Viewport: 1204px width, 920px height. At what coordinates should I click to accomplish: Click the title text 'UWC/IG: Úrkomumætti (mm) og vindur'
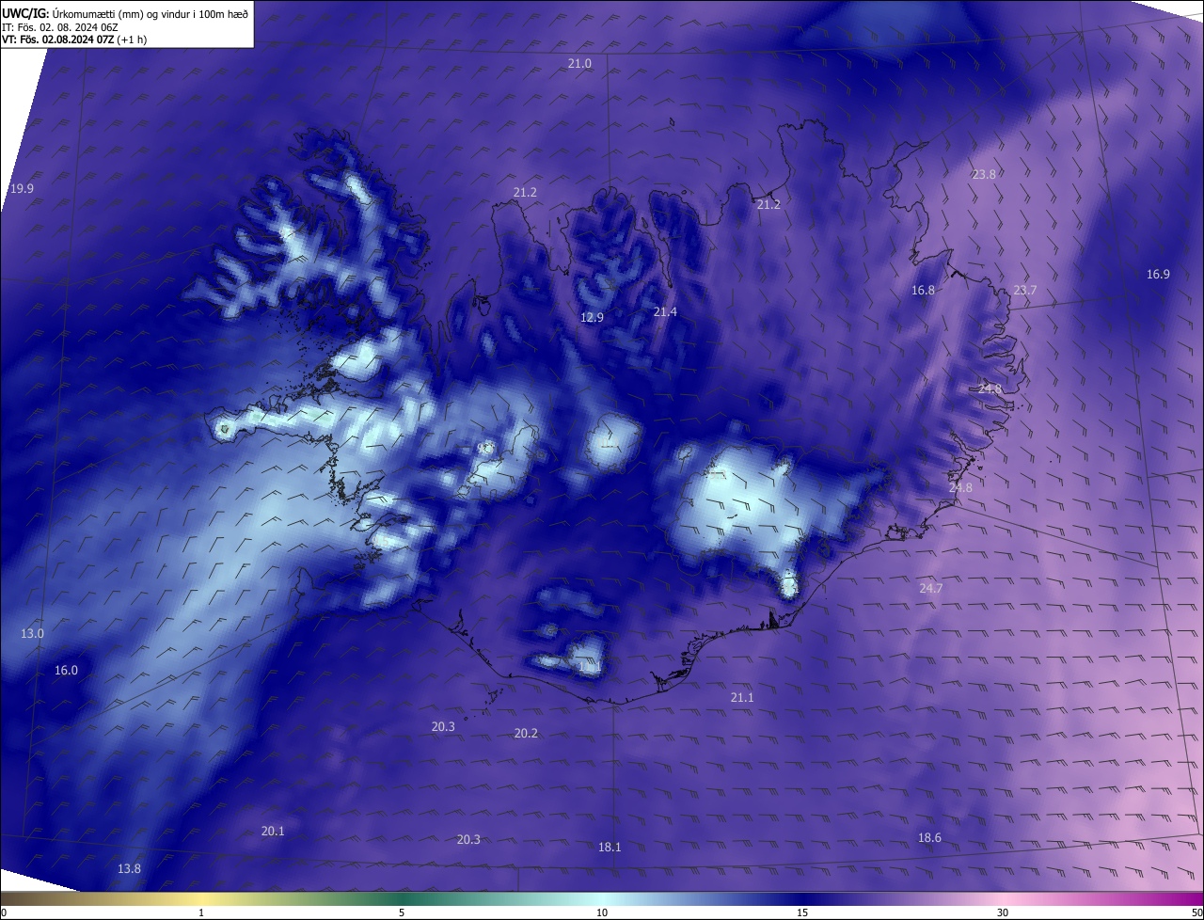coord(125,13)
